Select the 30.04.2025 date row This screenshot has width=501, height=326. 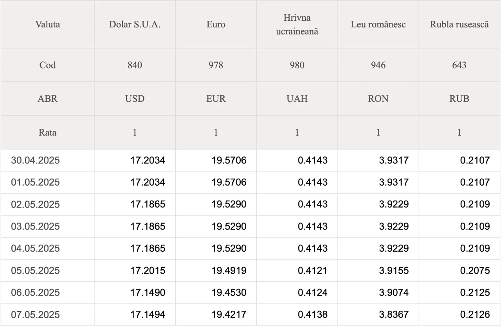pyautogui.click(x=250, y=160)
